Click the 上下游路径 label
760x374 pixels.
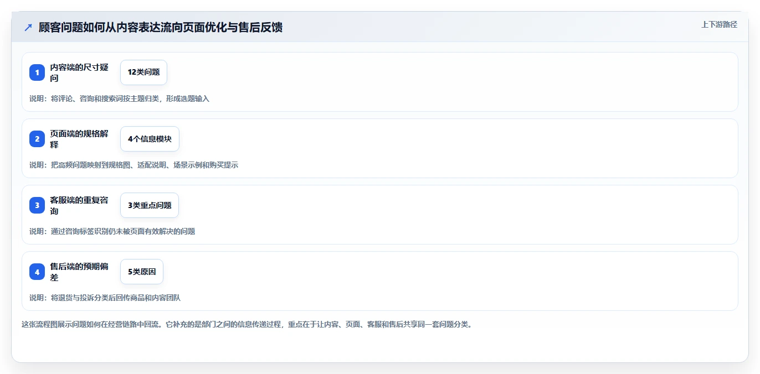pyautogui.click(x=719, y=24)
